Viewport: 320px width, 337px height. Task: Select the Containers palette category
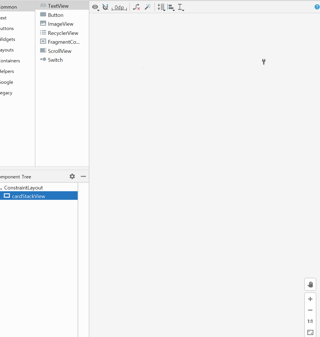[17, 61]
